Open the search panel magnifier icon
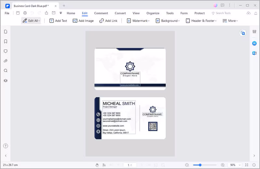This screenshot has width=260, height=169. [x=6, y=71]
